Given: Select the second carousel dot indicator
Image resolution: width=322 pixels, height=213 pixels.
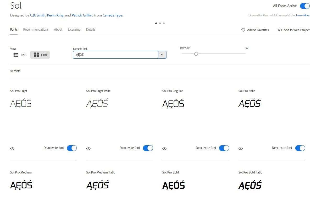Looking at the screenshot, I should point(160,23).
